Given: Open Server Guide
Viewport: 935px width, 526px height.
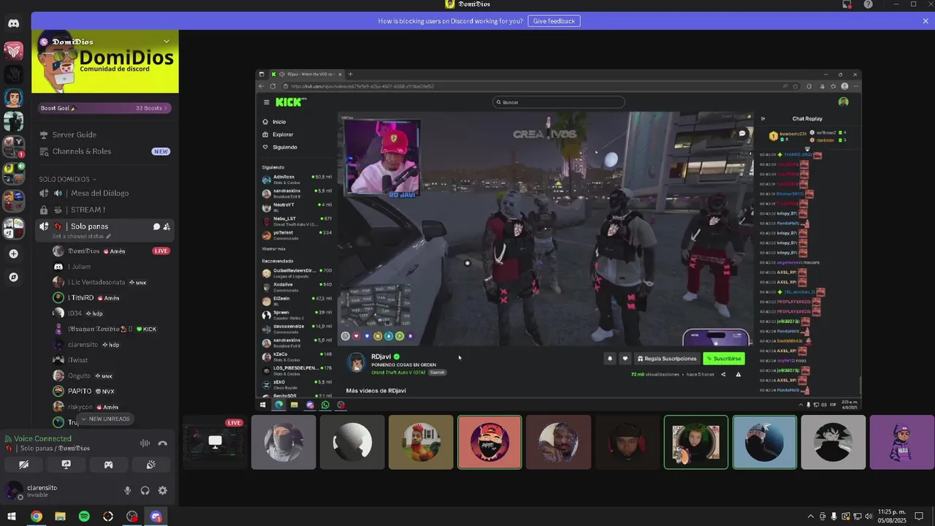Looking at the screenshot, I should [x=104, y=134].
